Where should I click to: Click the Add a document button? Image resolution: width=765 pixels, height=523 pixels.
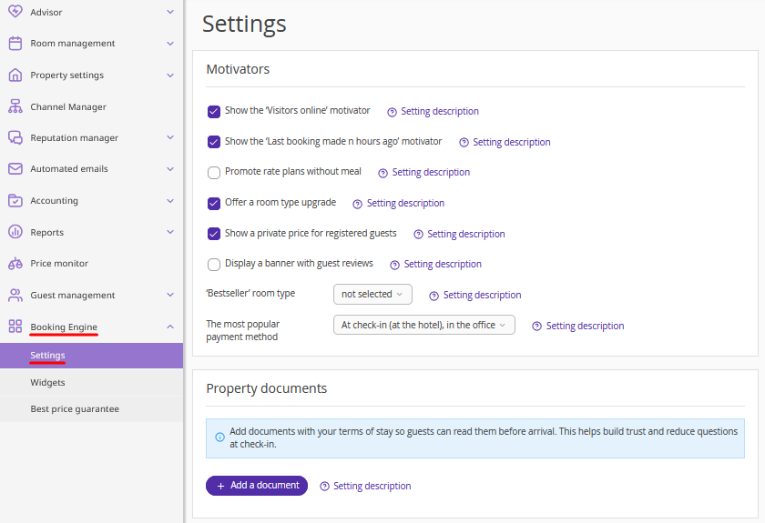[257, 486]
